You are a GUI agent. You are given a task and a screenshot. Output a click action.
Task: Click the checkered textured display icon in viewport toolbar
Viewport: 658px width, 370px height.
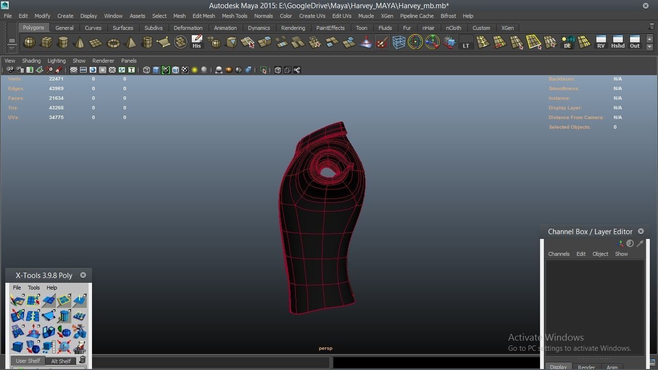click(x=185, y=70)
